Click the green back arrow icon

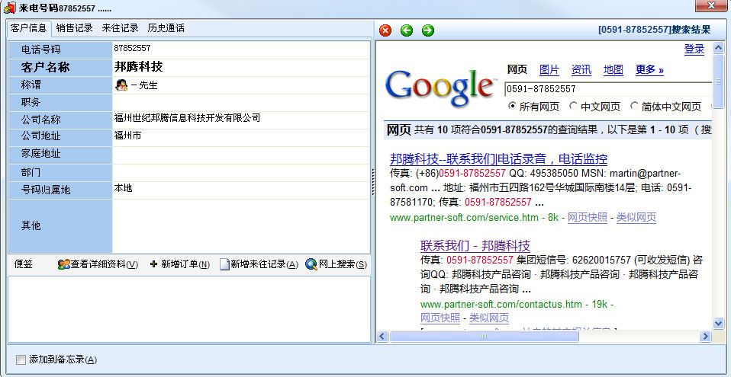[x=407, y=30]
